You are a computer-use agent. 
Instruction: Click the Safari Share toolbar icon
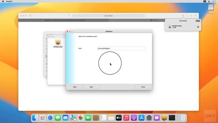pyautogui.click(x=187, y=16)
